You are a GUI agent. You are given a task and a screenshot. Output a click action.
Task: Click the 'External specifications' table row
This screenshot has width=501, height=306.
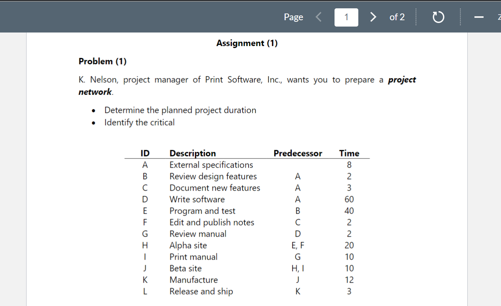[x=211, y=165]
